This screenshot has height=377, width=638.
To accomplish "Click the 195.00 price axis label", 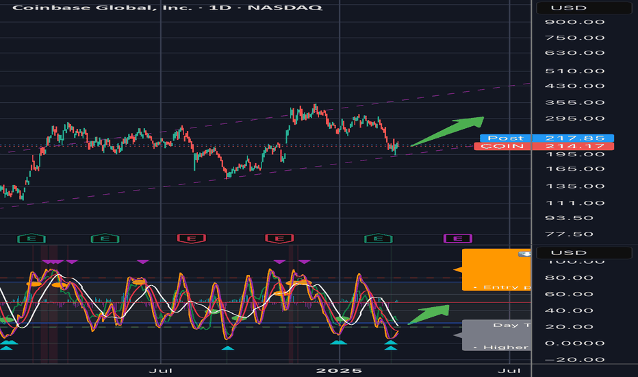I will pos(574,154).
